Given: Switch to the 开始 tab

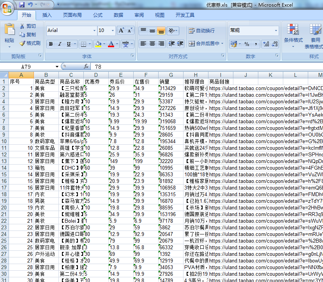Looking at the screenshot, I should pyautogui.click(x=26, y=15).
